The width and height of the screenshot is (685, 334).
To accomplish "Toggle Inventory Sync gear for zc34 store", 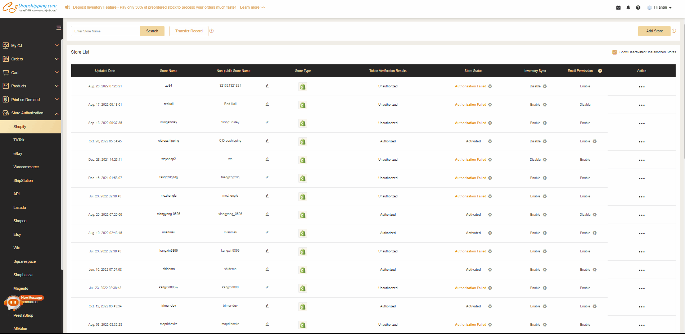I will click(545, 86).
